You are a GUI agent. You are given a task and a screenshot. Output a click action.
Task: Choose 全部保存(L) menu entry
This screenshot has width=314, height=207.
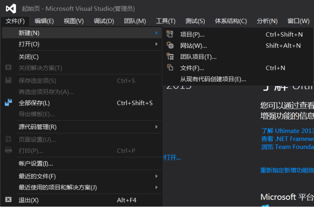click(82, 103)
